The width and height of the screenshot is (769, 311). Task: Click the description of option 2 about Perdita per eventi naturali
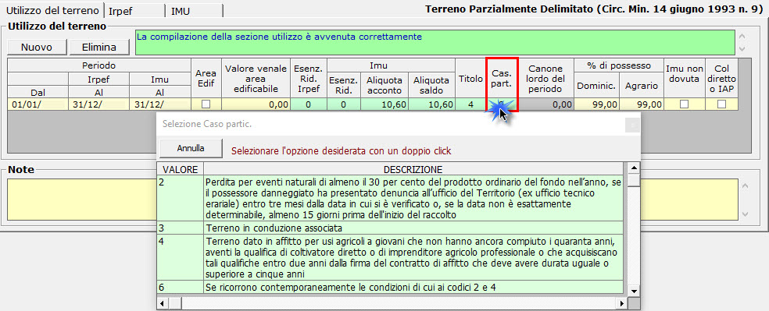click(x=413, y=199)
